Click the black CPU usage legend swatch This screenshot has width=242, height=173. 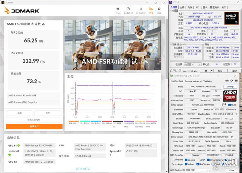pos(118,121)
